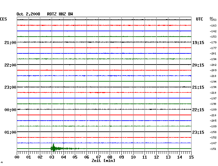Click the DC offset value "-152"

point(213,137)
